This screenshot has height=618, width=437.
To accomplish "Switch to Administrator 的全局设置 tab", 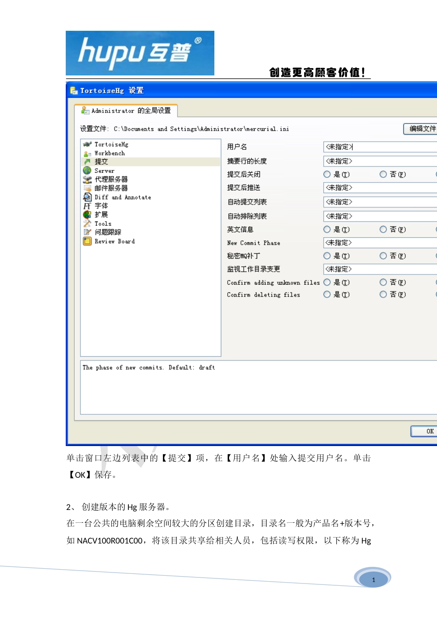I will [126, 111].
